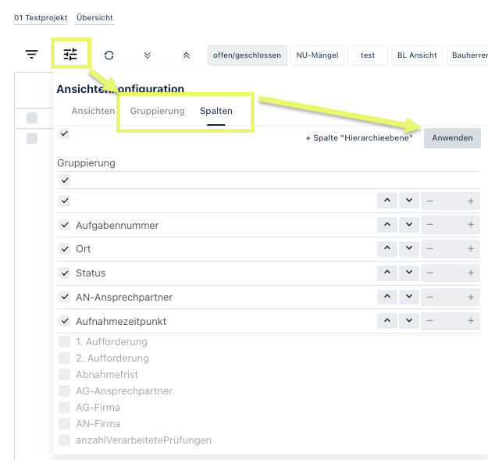The width and height of the screenshot is (488, 460).
Task: Add column via + Spalte "Hierarchieebene"
Action: click(x=358, y=138)
